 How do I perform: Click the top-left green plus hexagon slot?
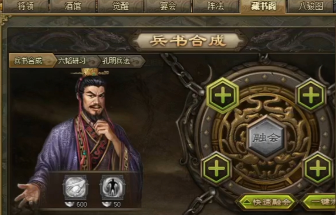222,95
